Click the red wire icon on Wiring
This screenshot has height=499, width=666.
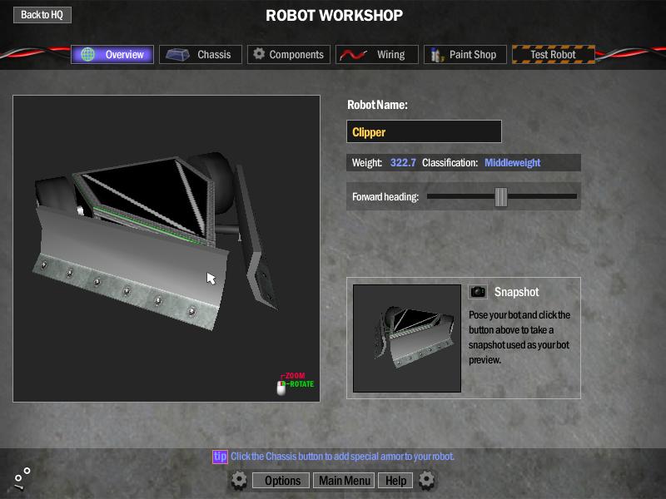pos(353,55)
